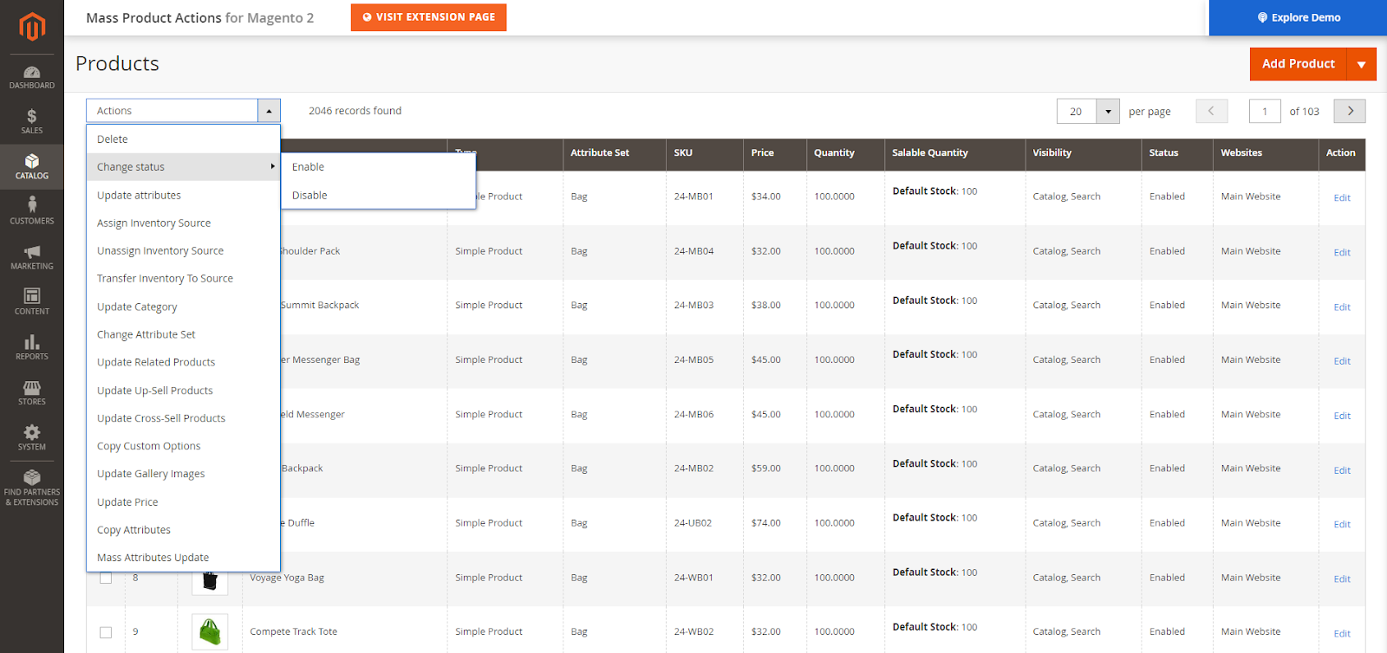Sort by the Visibility column header
The width and height of the screenshot is (1387, 653).
[1083, 153]
